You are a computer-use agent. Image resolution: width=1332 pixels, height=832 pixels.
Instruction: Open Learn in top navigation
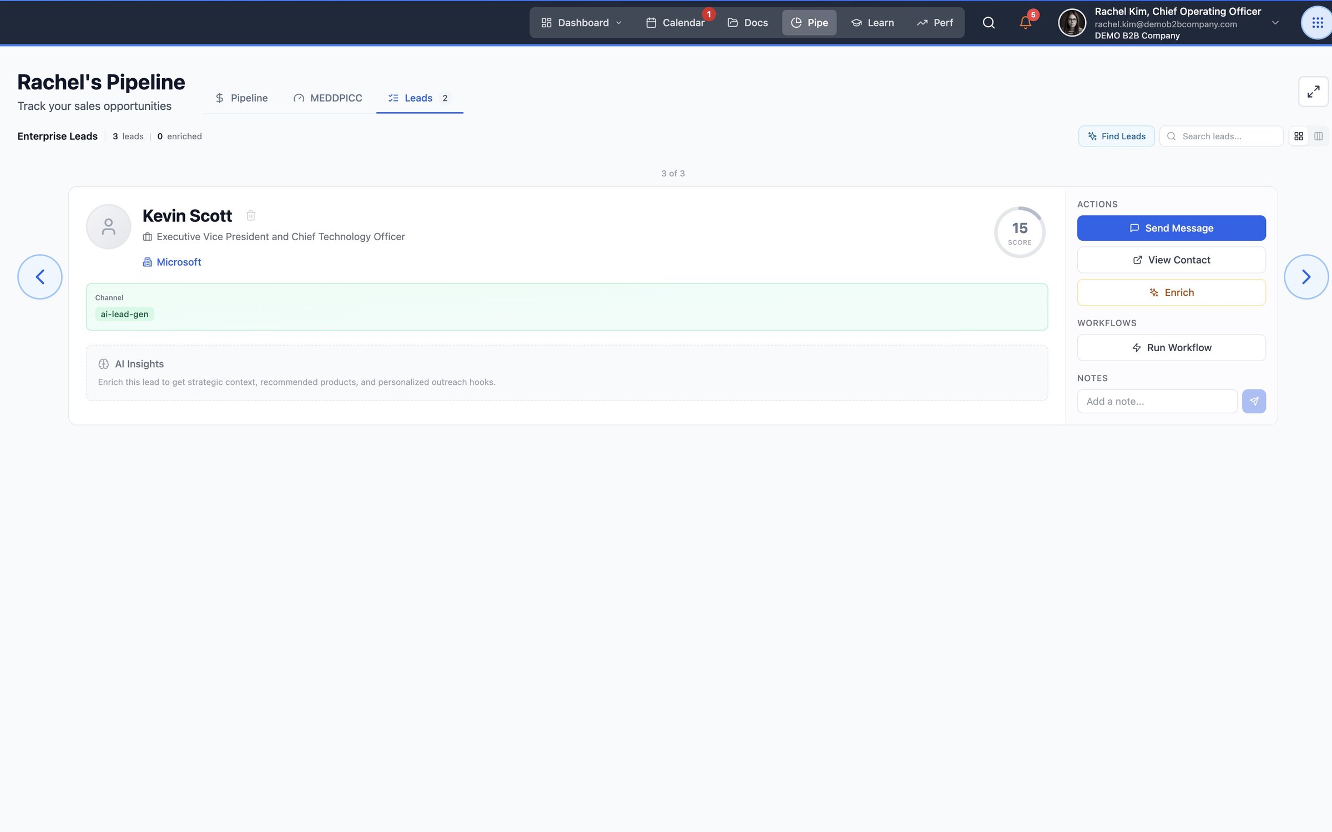(872, 23)
